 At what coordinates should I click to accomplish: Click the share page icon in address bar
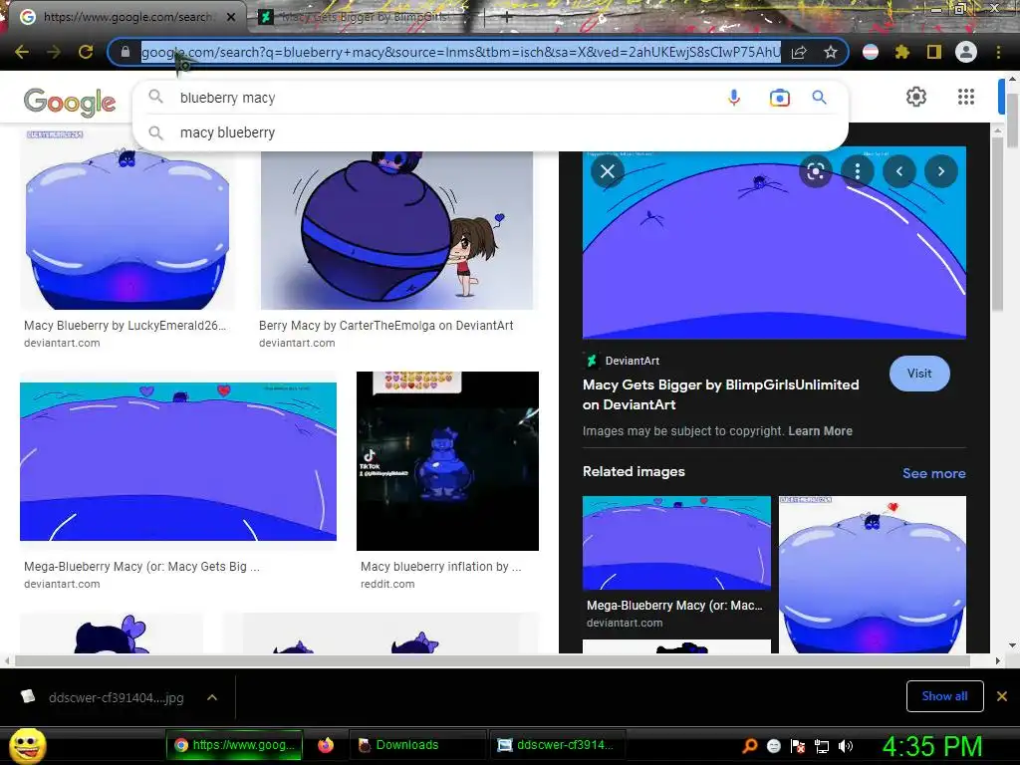click(x=800, y=52)
